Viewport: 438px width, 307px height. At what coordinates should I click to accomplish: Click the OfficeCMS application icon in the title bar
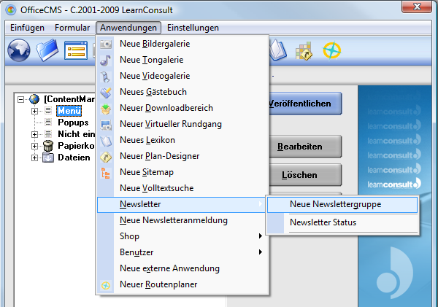[x=11, y=10]
